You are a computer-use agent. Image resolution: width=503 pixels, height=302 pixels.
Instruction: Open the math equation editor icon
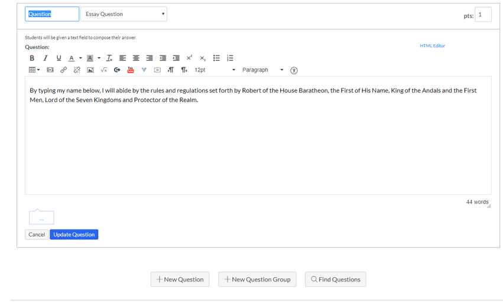point(104,70)
